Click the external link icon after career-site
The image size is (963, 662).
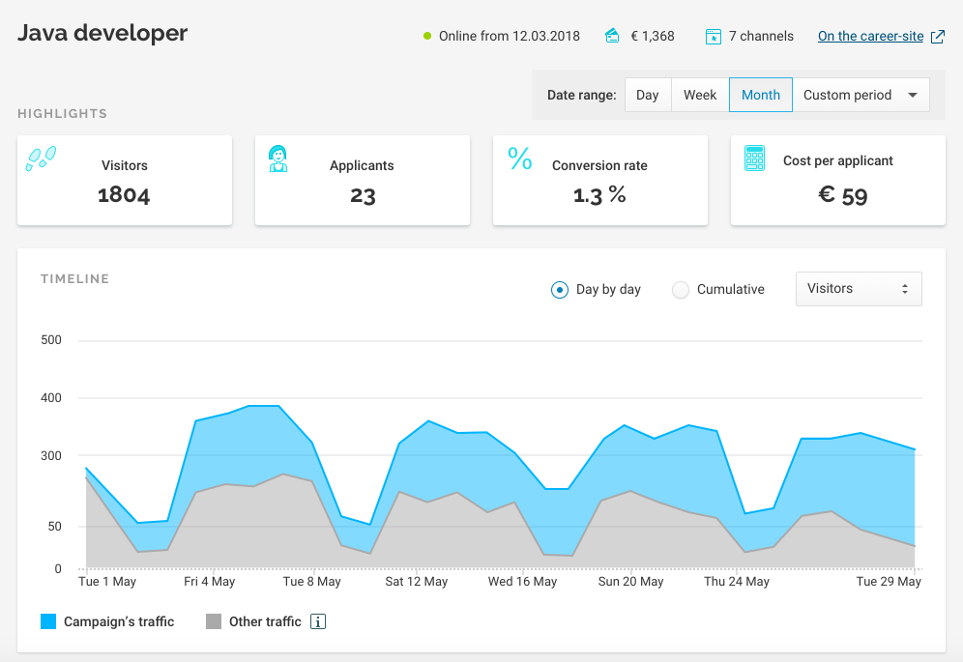click(x=937, y=37)
